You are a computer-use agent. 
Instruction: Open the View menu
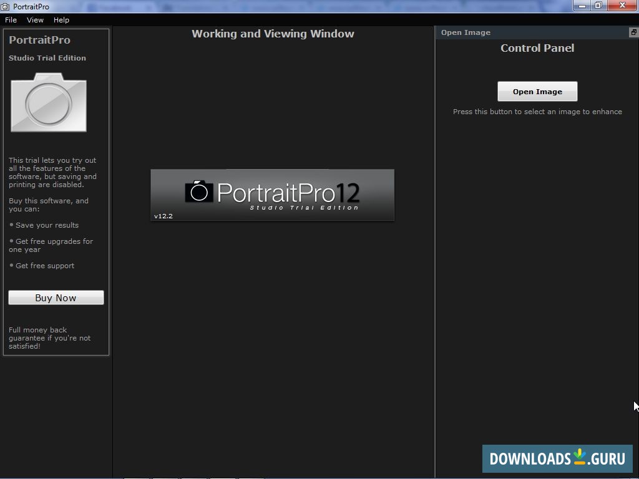pyautogui.click(x=35, y=19)
